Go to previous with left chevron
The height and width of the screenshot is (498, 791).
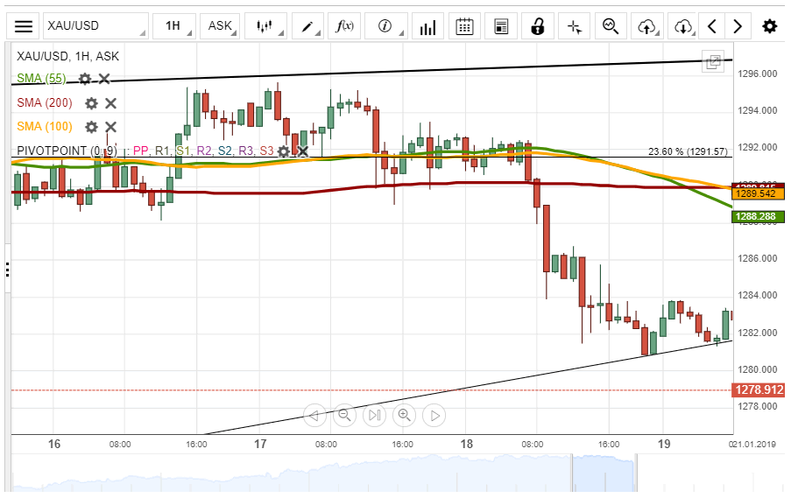712,26
